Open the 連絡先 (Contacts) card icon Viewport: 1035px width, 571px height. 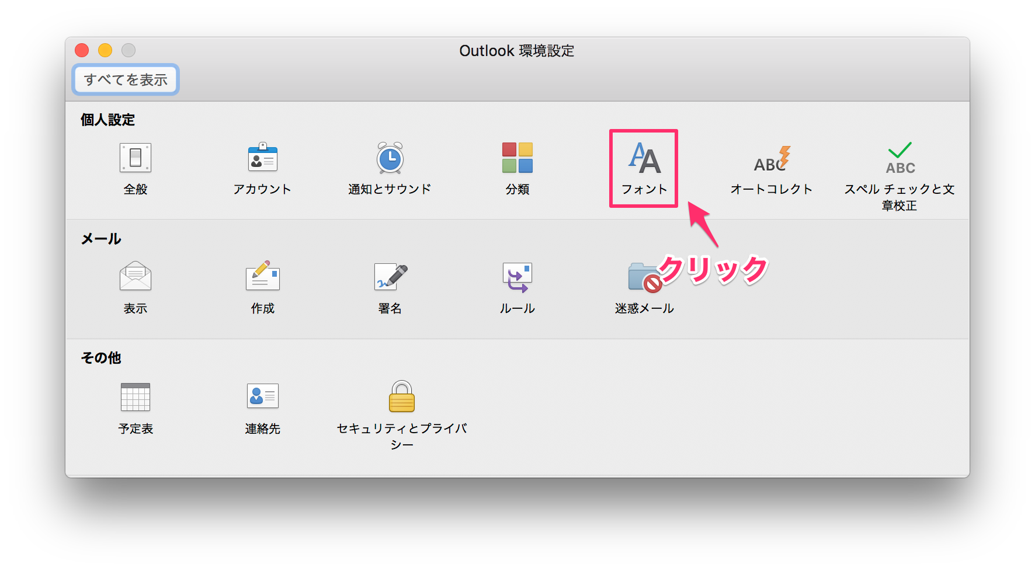point(263,396)
